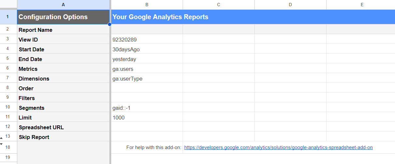Screen dimensions: 395x164
Task: Expand hidden rows using up arrow near row 13
Action: point(1,138)
